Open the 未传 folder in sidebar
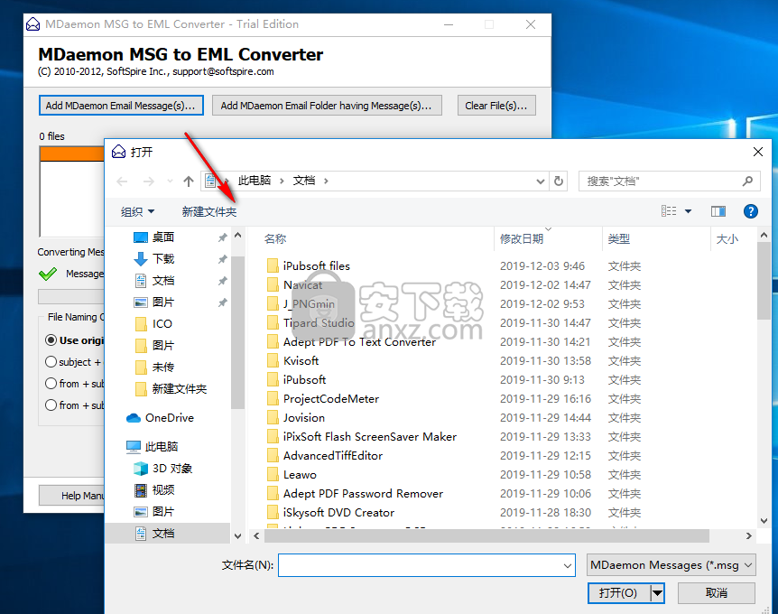The height and width of the screenshot is (614, 778). coord(163,367)
